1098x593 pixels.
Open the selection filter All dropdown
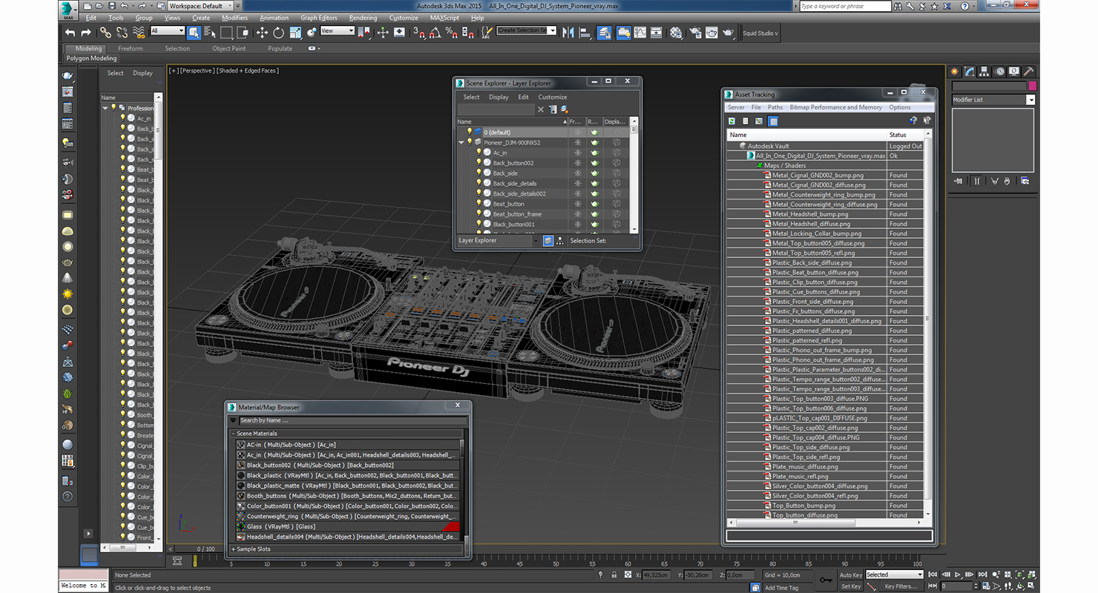coord(167,30)
